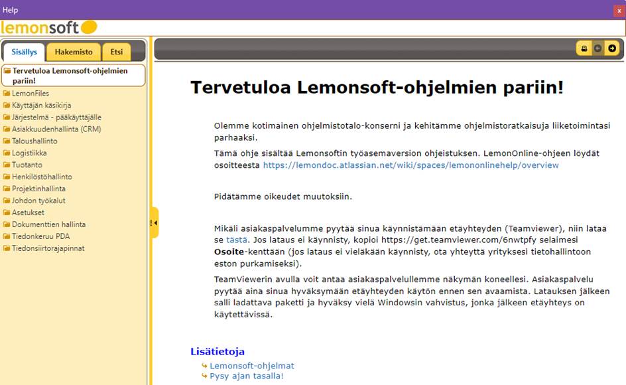This screenshot has width=626, height=385.
Task: Click the 'Lisätietoja' heading
Action: click(x=218, y=351)
